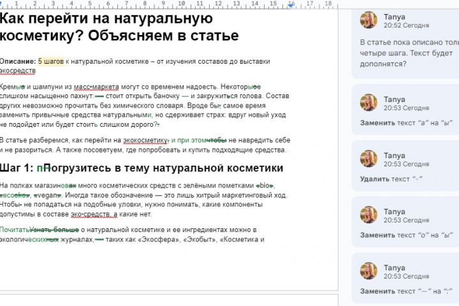Click the bold label 'Описание:'
The image size is (459, 306).
pyautogui.click(x=18, y=61)
